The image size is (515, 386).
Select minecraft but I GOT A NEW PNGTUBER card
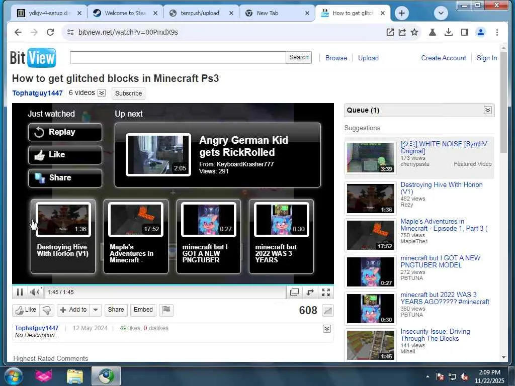click(209, 236)
